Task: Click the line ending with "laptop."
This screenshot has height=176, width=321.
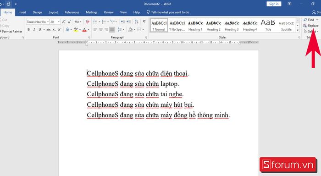Action: 133,84
